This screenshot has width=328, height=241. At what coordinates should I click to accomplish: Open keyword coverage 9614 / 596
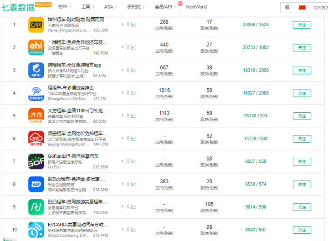(256, 207)
